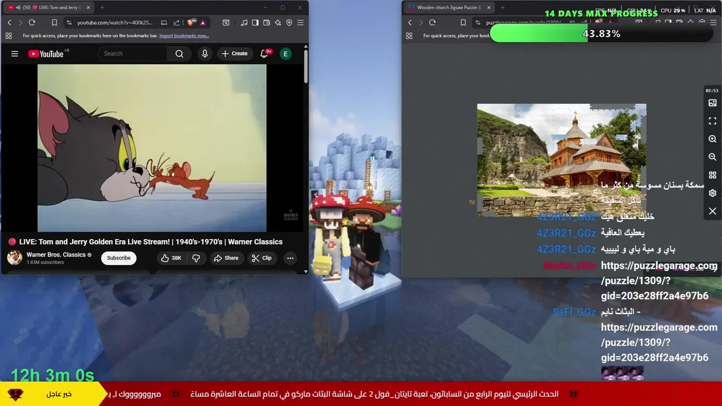Open the account avatar "E" menu

pyautogui.click(x=285, y=54)
